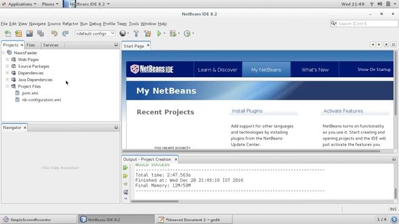Show the opened documents list arrow
Screen dimensions: 399x224
click(x=387, y=44)
